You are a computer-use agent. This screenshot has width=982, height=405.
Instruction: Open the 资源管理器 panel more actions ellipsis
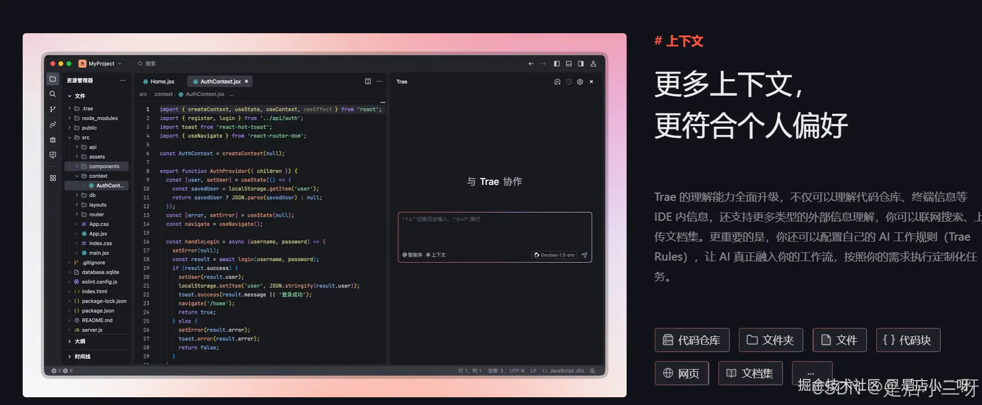[x=123, y=80]
